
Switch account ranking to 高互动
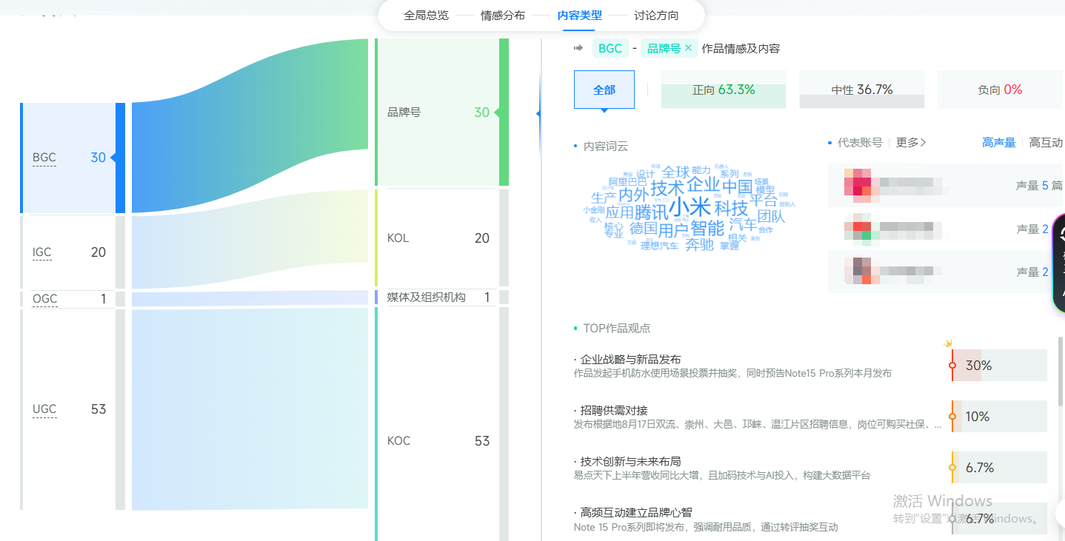click(x=1046, y=142)
